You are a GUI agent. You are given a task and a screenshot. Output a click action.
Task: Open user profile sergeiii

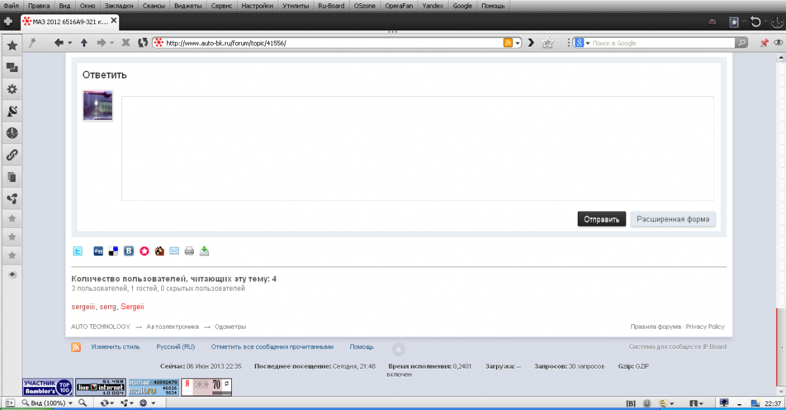83,307
